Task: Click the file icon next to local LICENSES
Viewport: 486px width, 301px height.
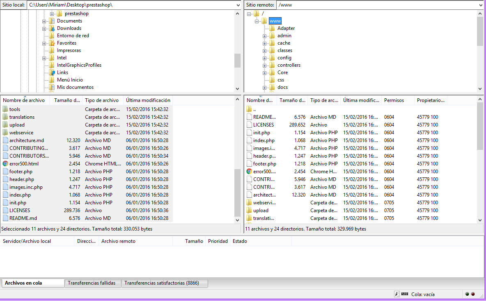Action: coord(5,210)
